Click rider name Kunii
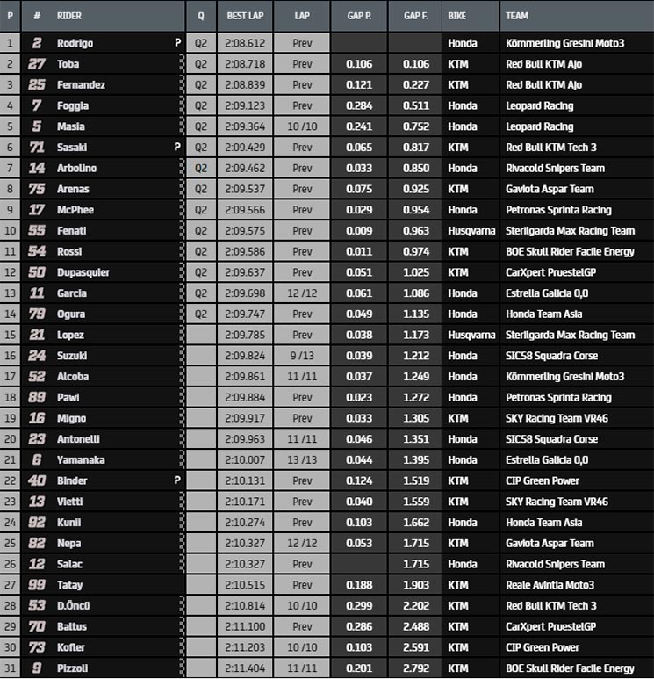Viewport: 654px width, 679px height. [68, 523]
